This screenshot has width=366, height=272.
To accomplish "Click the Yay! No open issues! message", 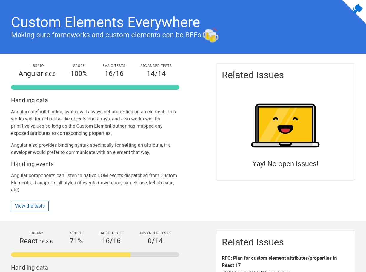I will pyautogui.click(x=285, y=164).
